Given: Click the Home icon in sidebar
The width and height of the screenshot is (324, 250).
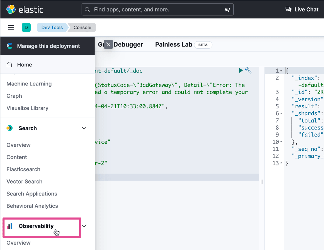Looking at the screenshot, I should tap(10, 65).
